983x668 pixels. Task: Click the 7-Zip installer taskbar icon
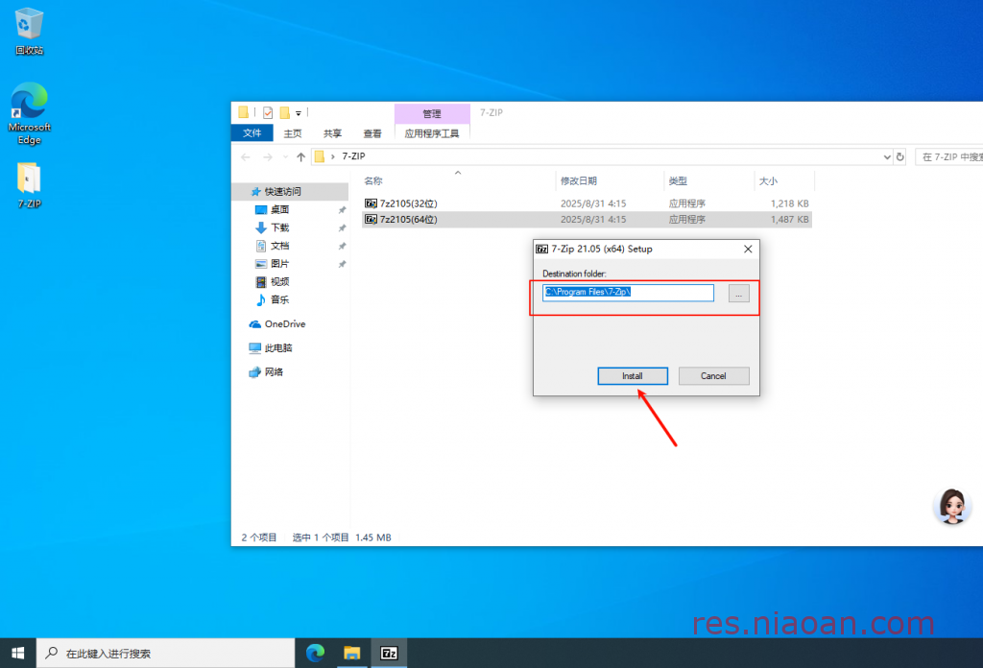point(390,653)
